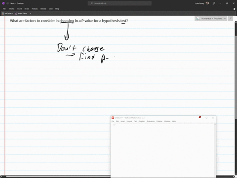This screenshot has width=237, height=178.
Task: Open the History ribbon tab
Action: pos(35,9)
